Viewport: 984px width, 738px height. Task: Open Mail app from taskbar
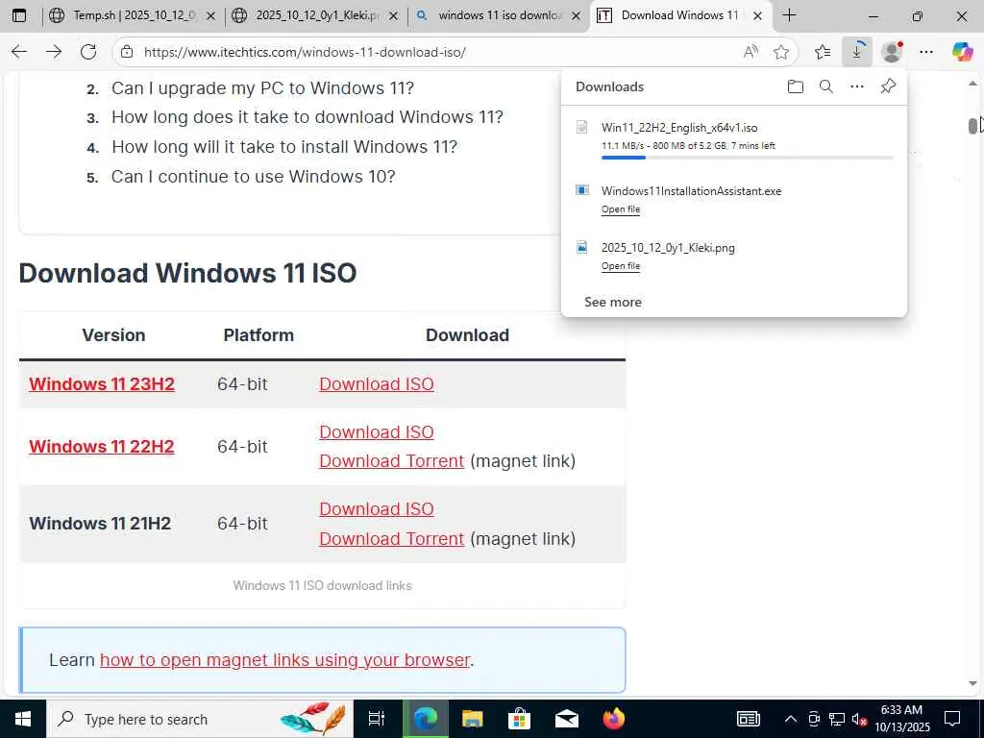(x=567, y=719)
